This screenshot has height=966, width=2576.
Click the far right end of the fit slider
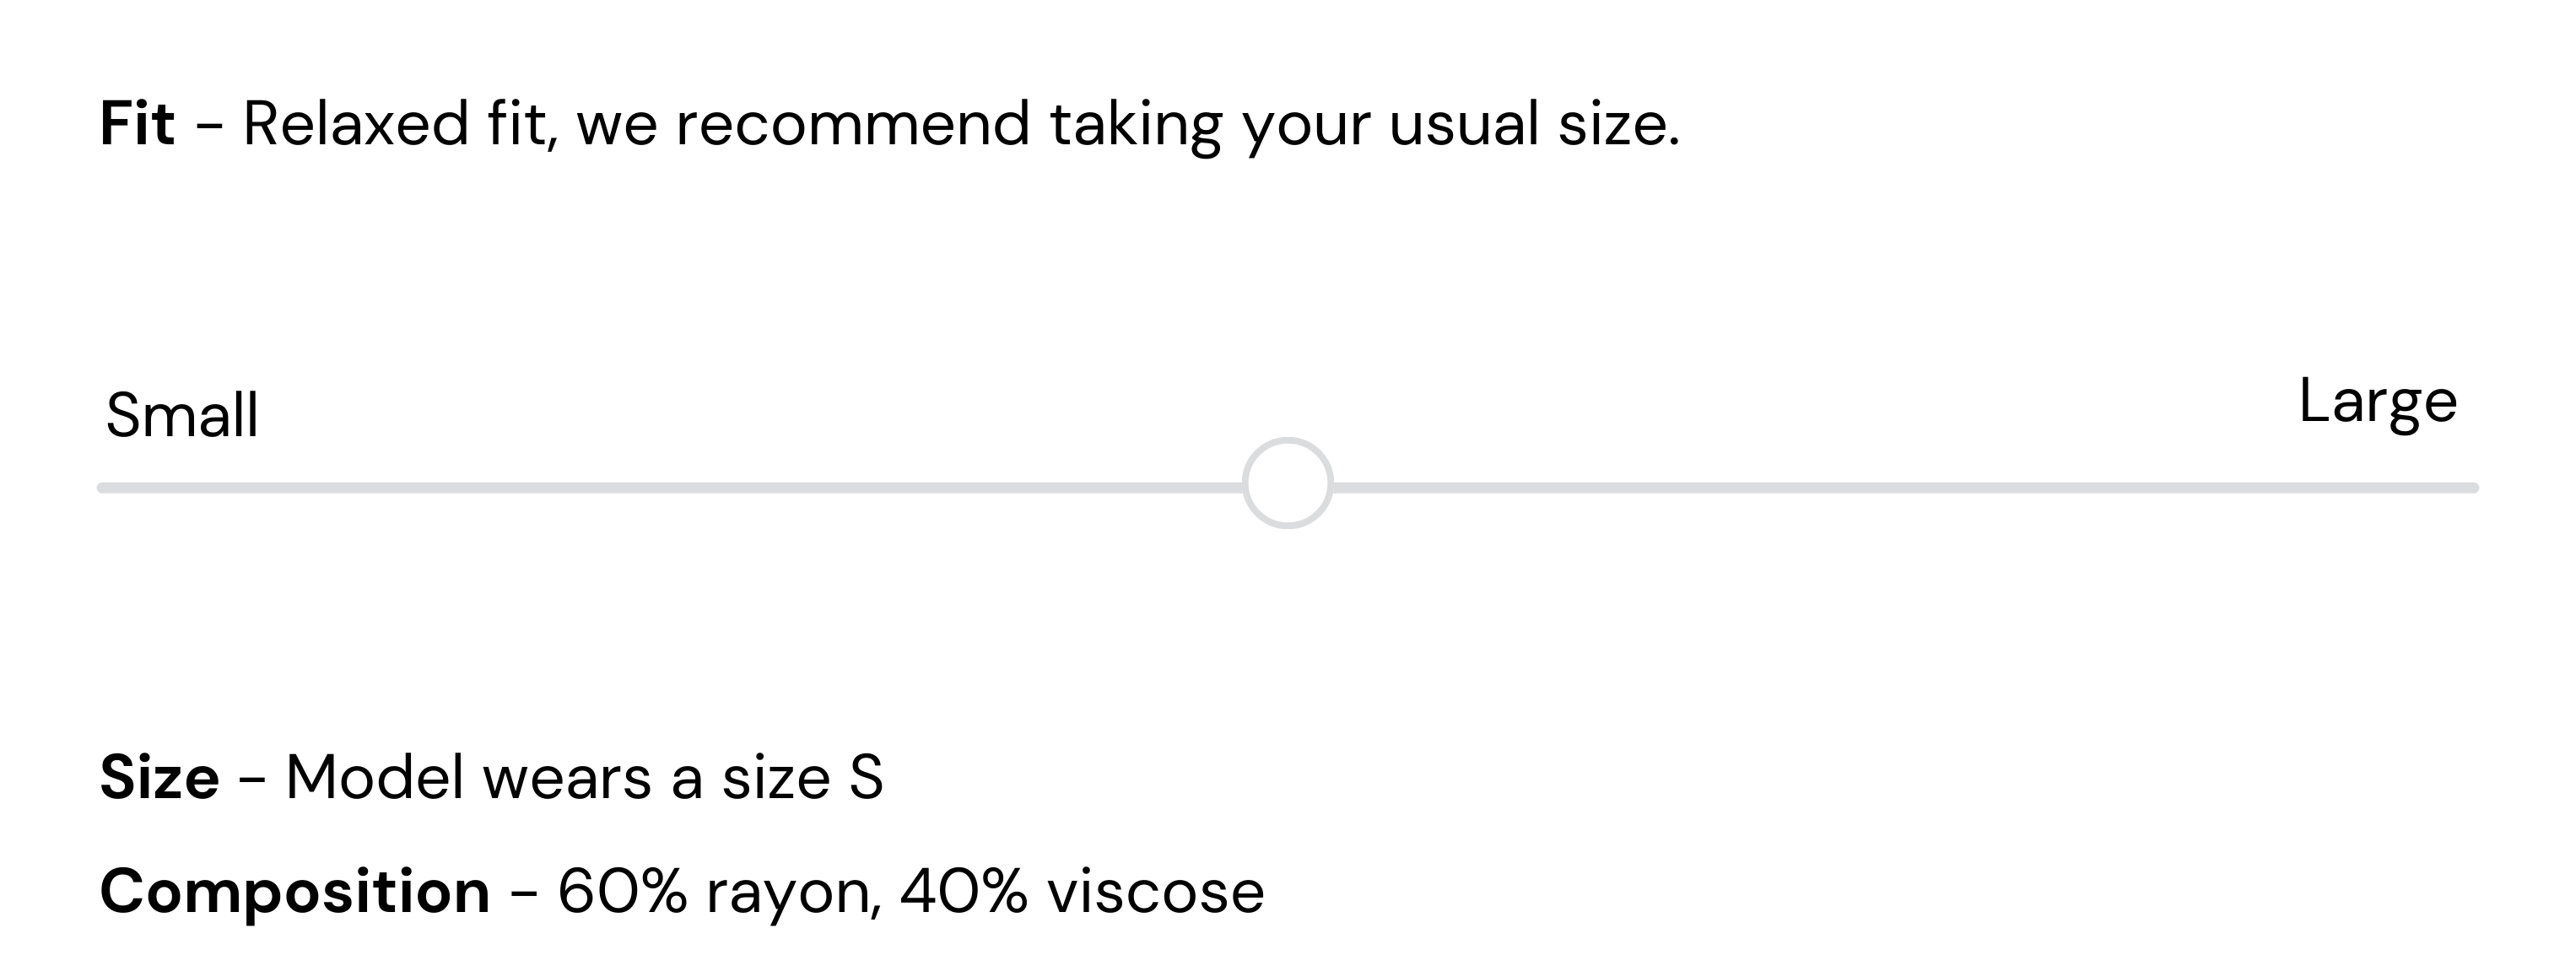tap(2471, 488)
